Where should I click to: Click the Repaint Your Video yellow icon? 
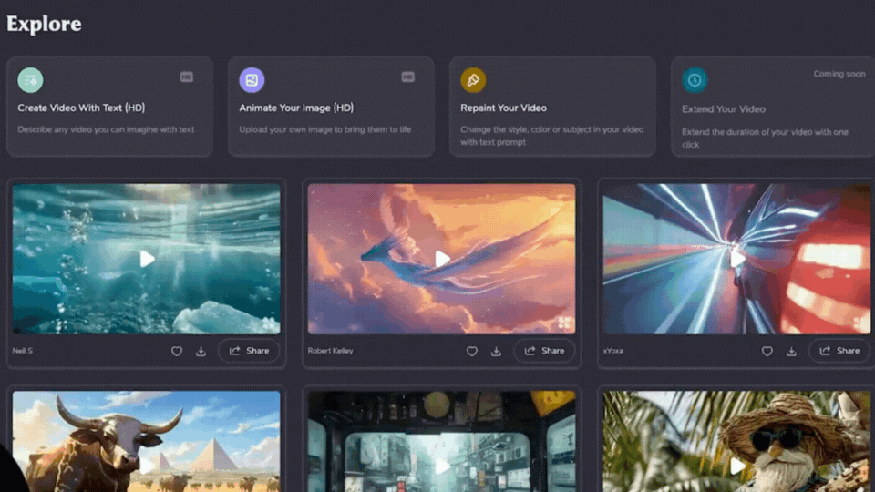tap(473, 80)
